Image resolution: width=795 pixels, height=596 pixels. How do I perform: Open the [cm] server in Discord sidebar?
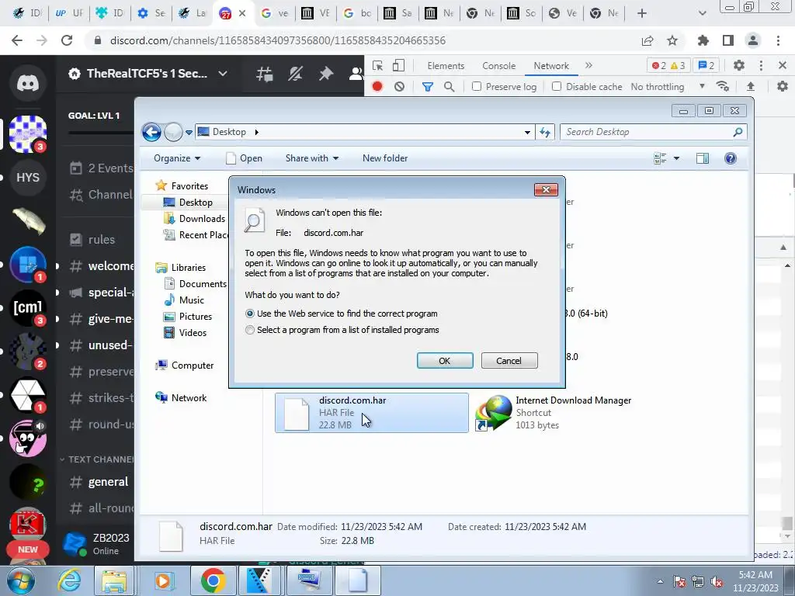pyautogui.click(x=28, y=307)
